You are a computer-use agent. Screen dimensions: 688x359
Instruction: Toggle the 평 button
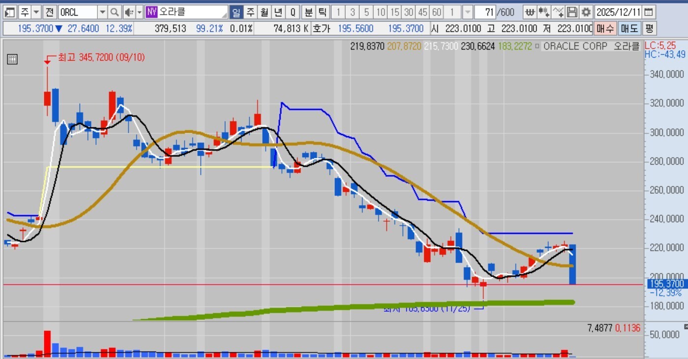(650, 29)
